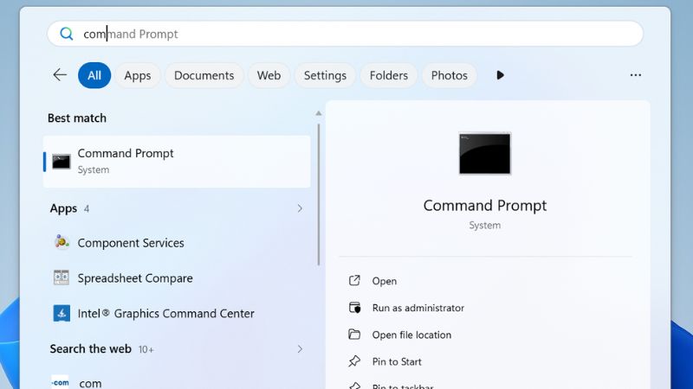Viewport: 693px width, 389px height.
Task: Click the Command Prompt title in preview pane
Action: pyautogui.click(x=485, y=206)
